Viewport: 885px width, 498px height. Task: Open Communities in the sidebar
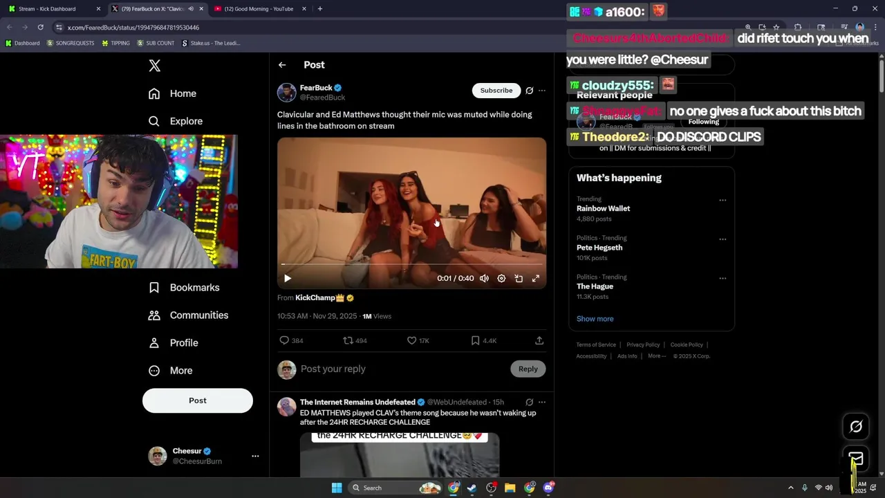coord(188,315)
